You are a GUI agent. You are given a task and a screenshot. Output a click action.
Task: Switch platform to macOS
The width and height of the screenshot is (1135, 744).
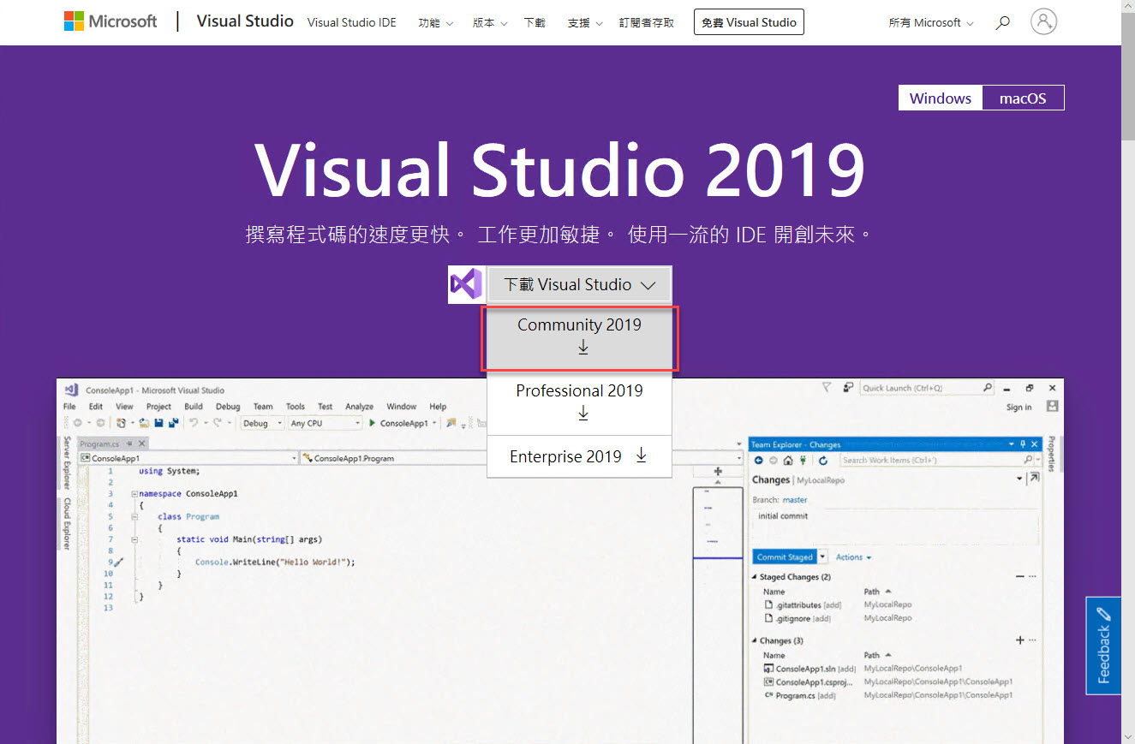tap(1023, 98)
